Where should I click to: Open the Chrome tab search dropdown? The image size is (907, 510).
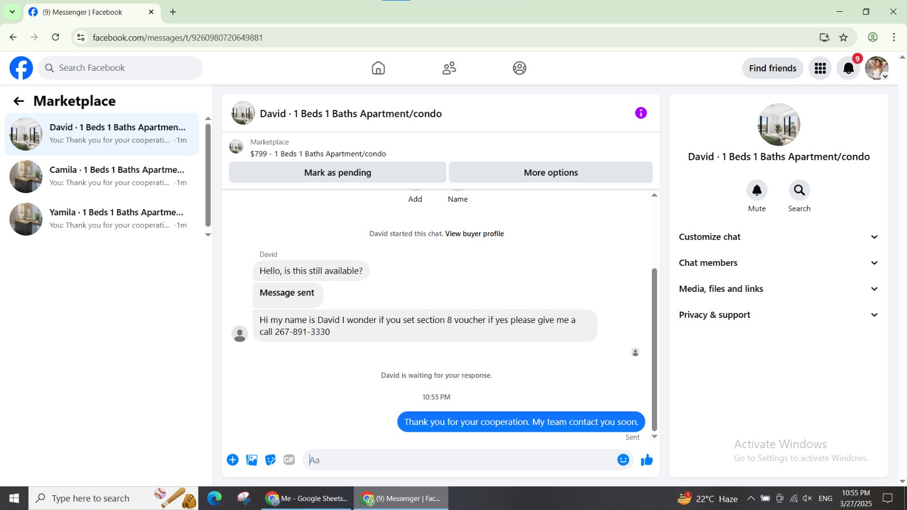[12, 12]
